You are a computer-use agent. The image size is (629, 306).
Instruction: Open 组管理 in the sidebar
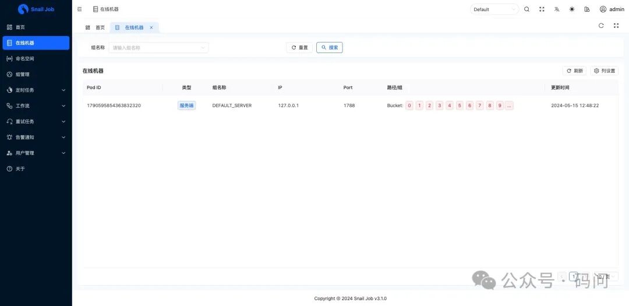pos(36,74)
